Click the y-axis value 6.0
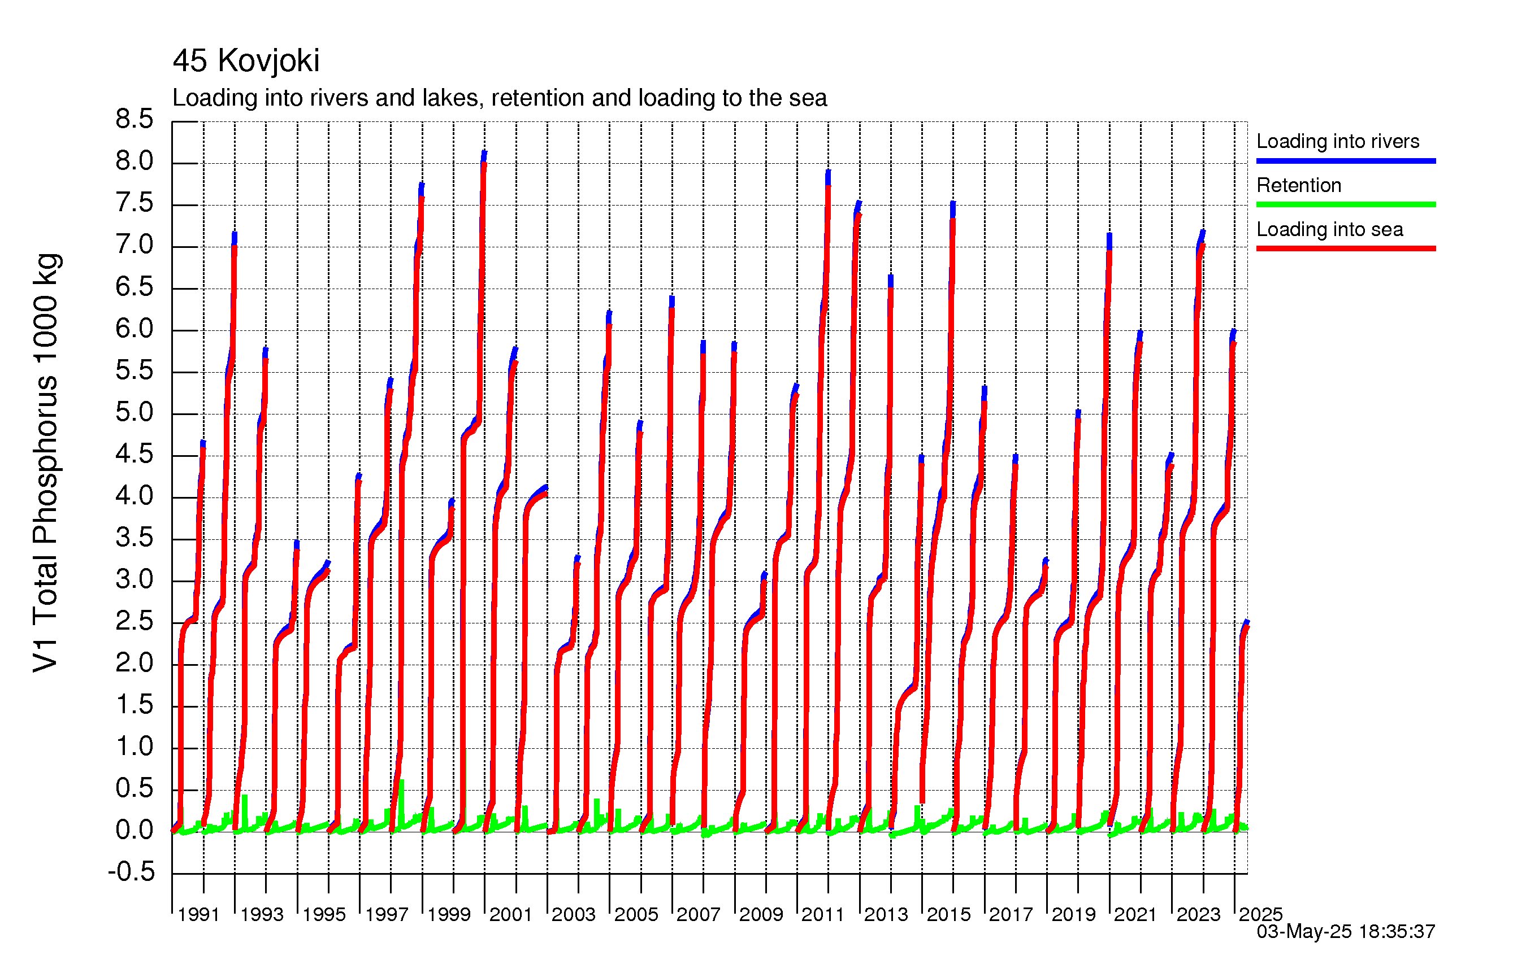The image size is (1526, 960). click(135, 329)
